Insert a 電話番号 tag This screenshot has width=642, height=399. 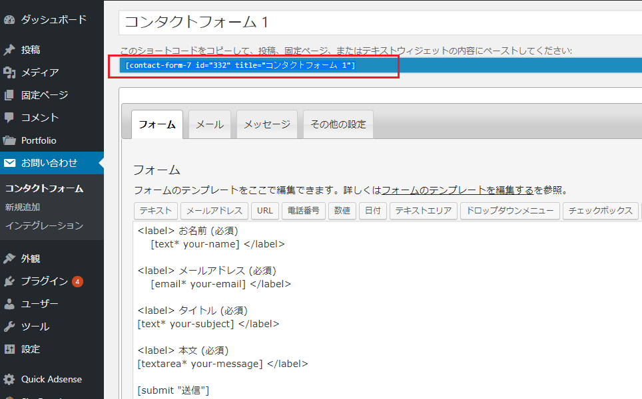tap(304, 211)
